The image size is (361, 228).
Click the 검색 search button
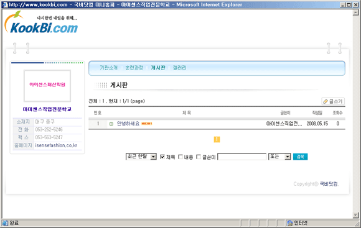(300, 157)
